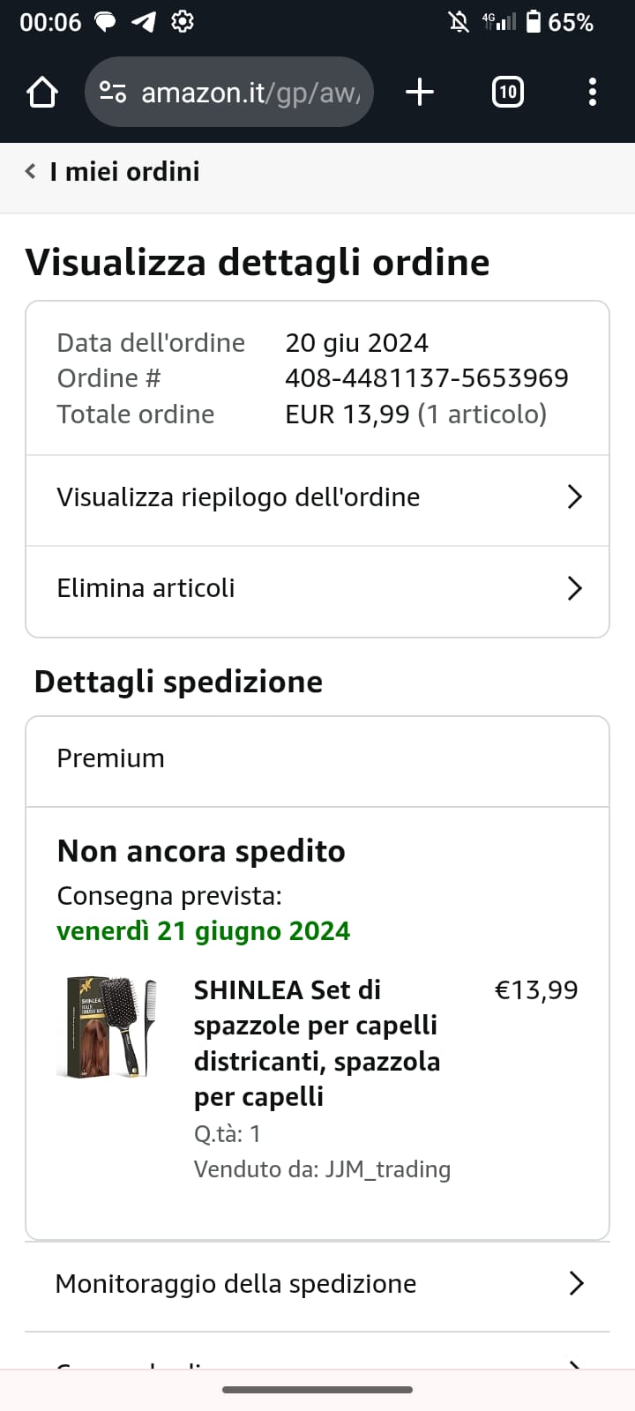
Task: Tap the back chevron beside I miei ordini
Action: [x=31, y=171]
